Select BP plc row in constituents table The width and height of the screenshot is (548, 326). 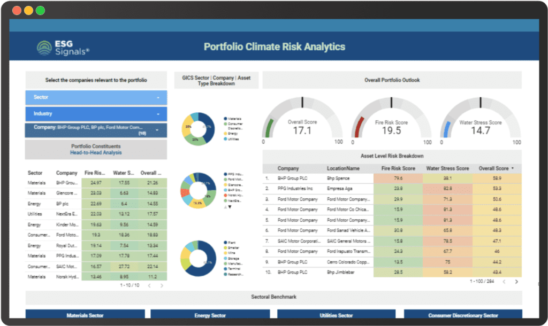96,204
